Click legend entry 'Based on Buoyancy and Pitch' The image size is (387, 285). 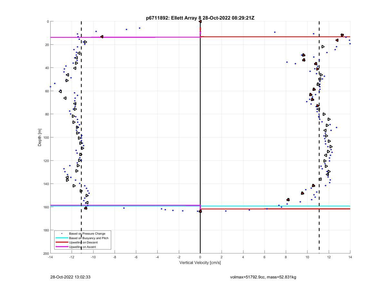point(89,238)
